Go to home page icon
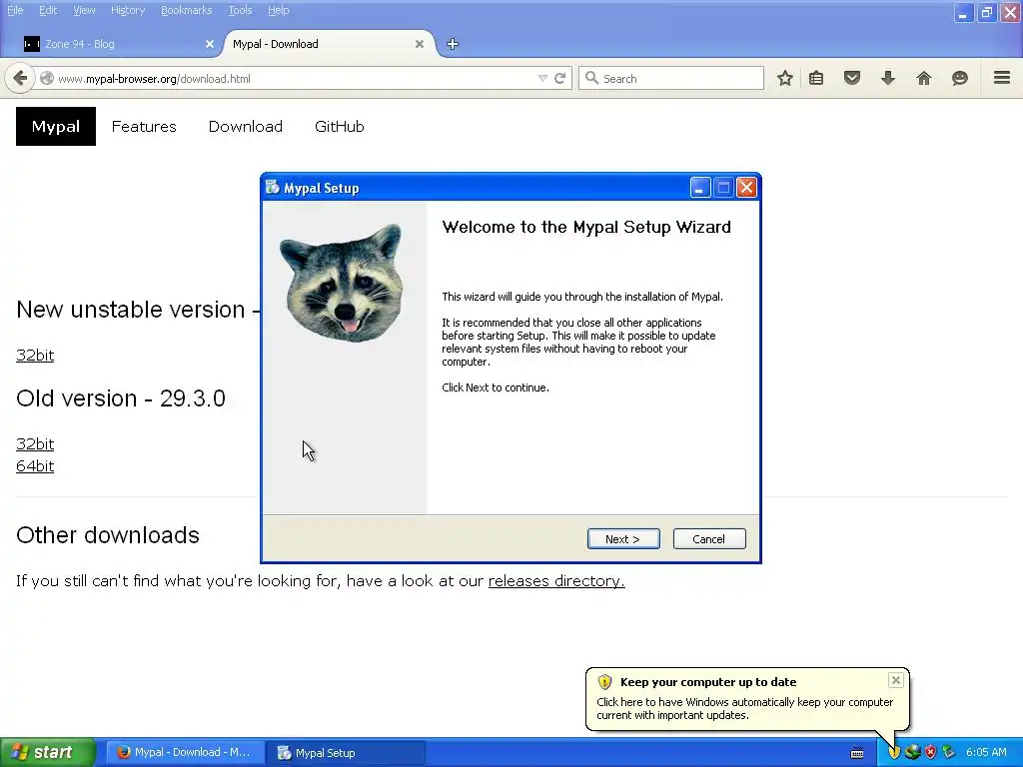 pos(924,78)
